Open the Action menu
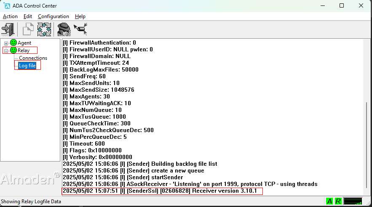372x207 pixels. (10, 16)
